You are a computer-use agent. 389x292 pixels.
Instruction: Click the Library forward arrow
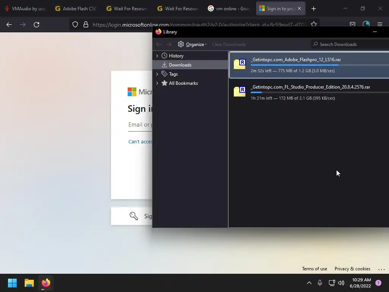[169, 44]
